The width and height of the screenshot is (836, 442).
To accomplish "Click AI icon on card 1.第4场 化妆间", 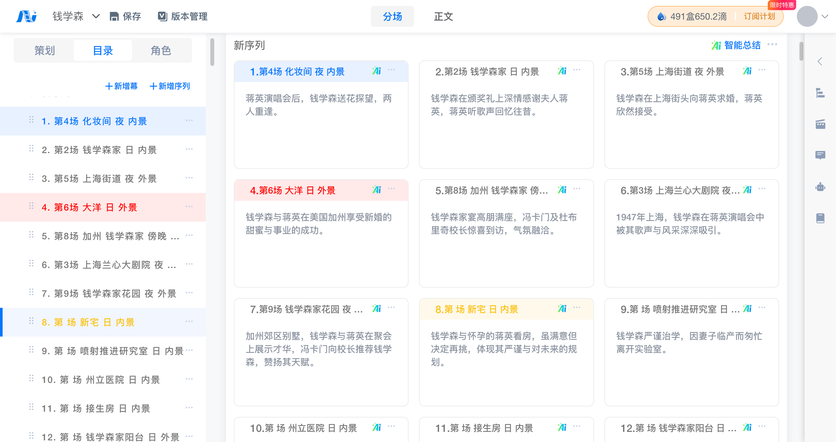I will pyautogui.click(x=377, y=71).
